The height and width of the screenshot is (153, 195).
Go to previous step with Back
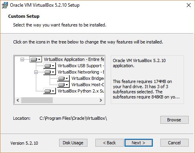(x=110, y=143)
